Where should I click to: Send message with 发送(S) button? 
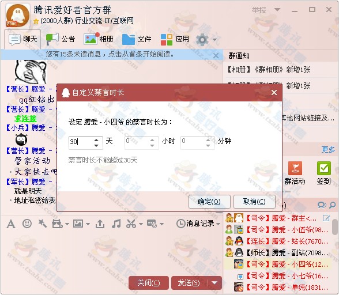(x=189, y=283)
